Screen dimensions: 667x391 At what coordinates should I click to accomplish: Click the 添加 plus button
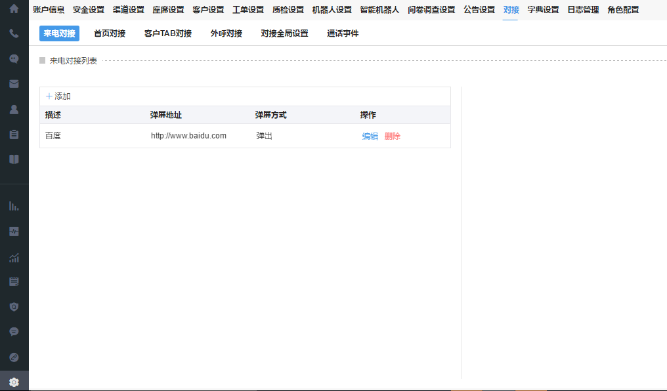[x=58, y=96]
